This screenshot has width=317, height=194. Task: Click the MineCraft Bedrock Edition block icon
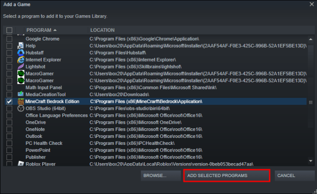tap(21, 101)
